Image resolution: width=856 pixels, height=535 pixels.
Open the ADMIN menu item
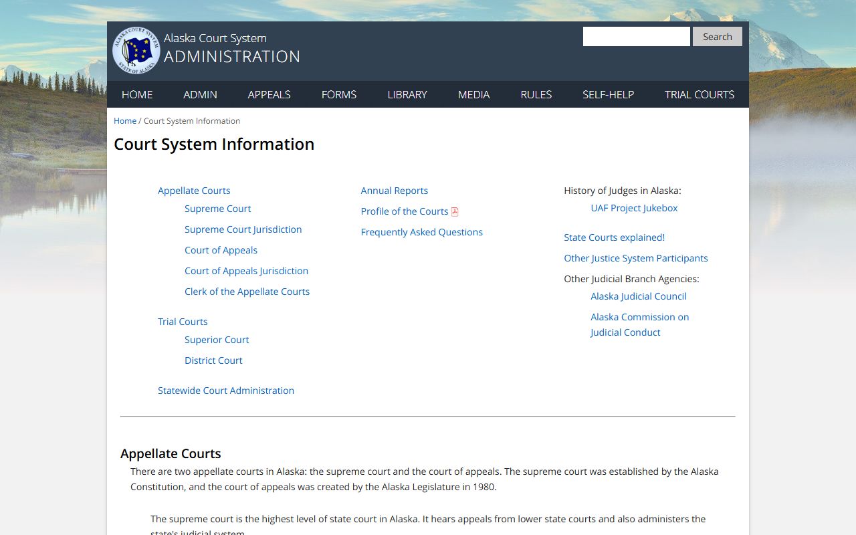point(201,94)
